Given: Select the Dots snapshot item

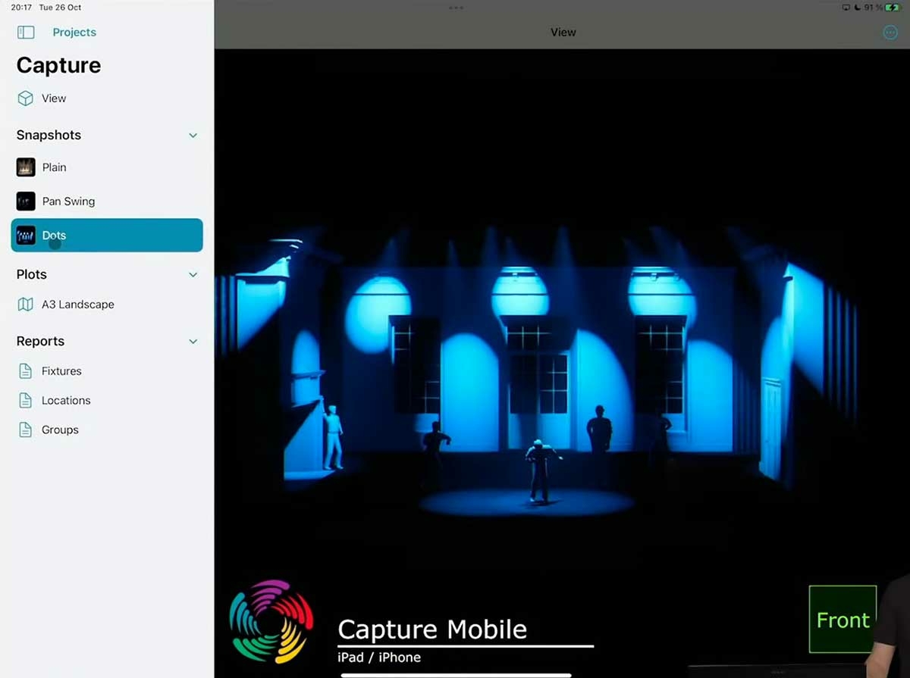Looking at the screenshot, I should point(107,236).
